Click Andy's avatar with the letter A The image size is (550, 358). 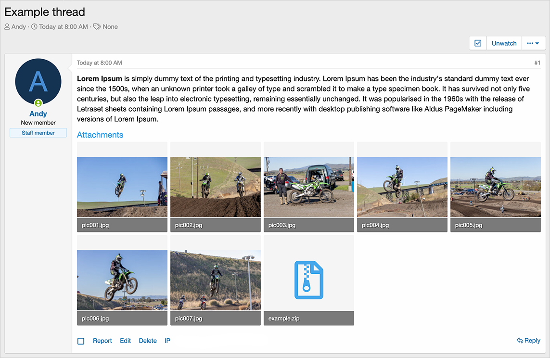tap(38, 81)
